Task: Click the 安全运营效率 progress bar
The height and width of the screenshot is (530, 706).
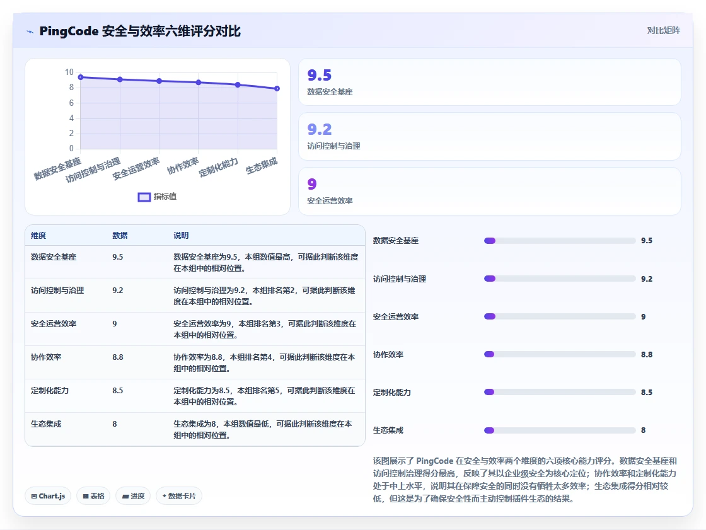Action: 560,316
